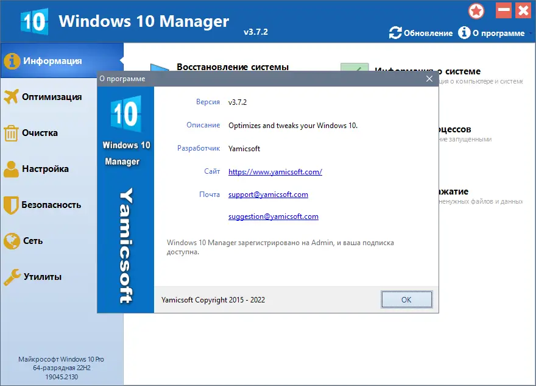Image resolution: width=536 pixels, height=386 pixels.
Task: Click the trash can Cleanup icon
Action: click(11, 133)
